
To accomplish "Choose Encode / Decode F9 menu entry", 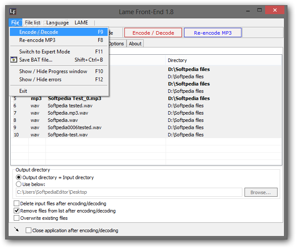I will (x=59, y=32).
